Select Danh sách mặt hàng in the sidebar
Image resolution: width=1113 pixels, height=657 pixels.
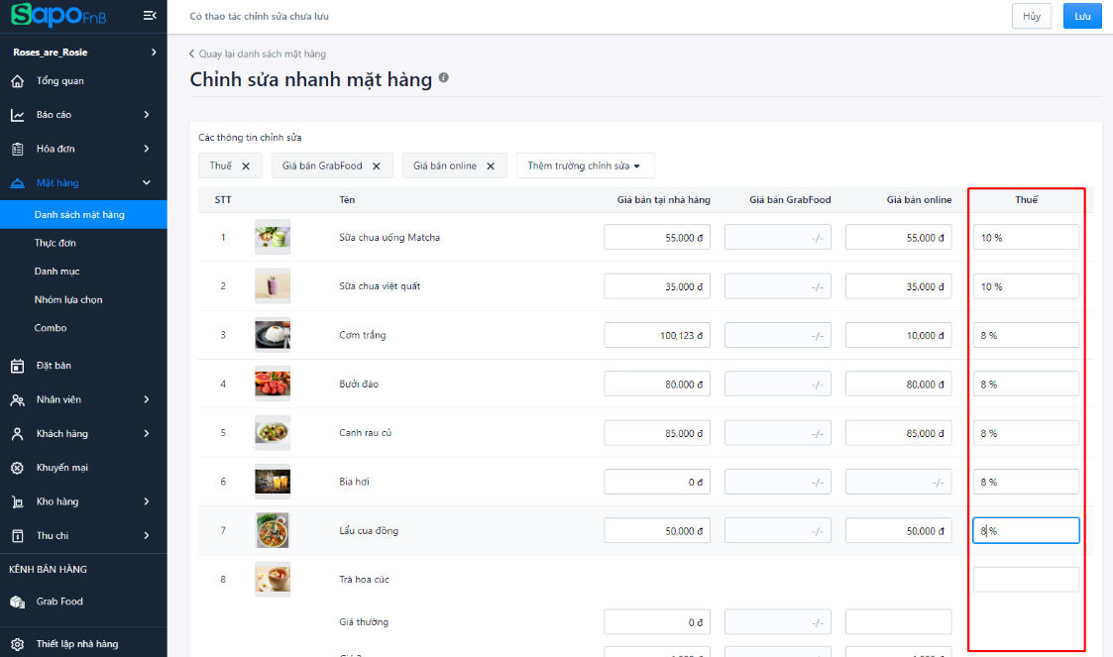(x=84, y=214)
